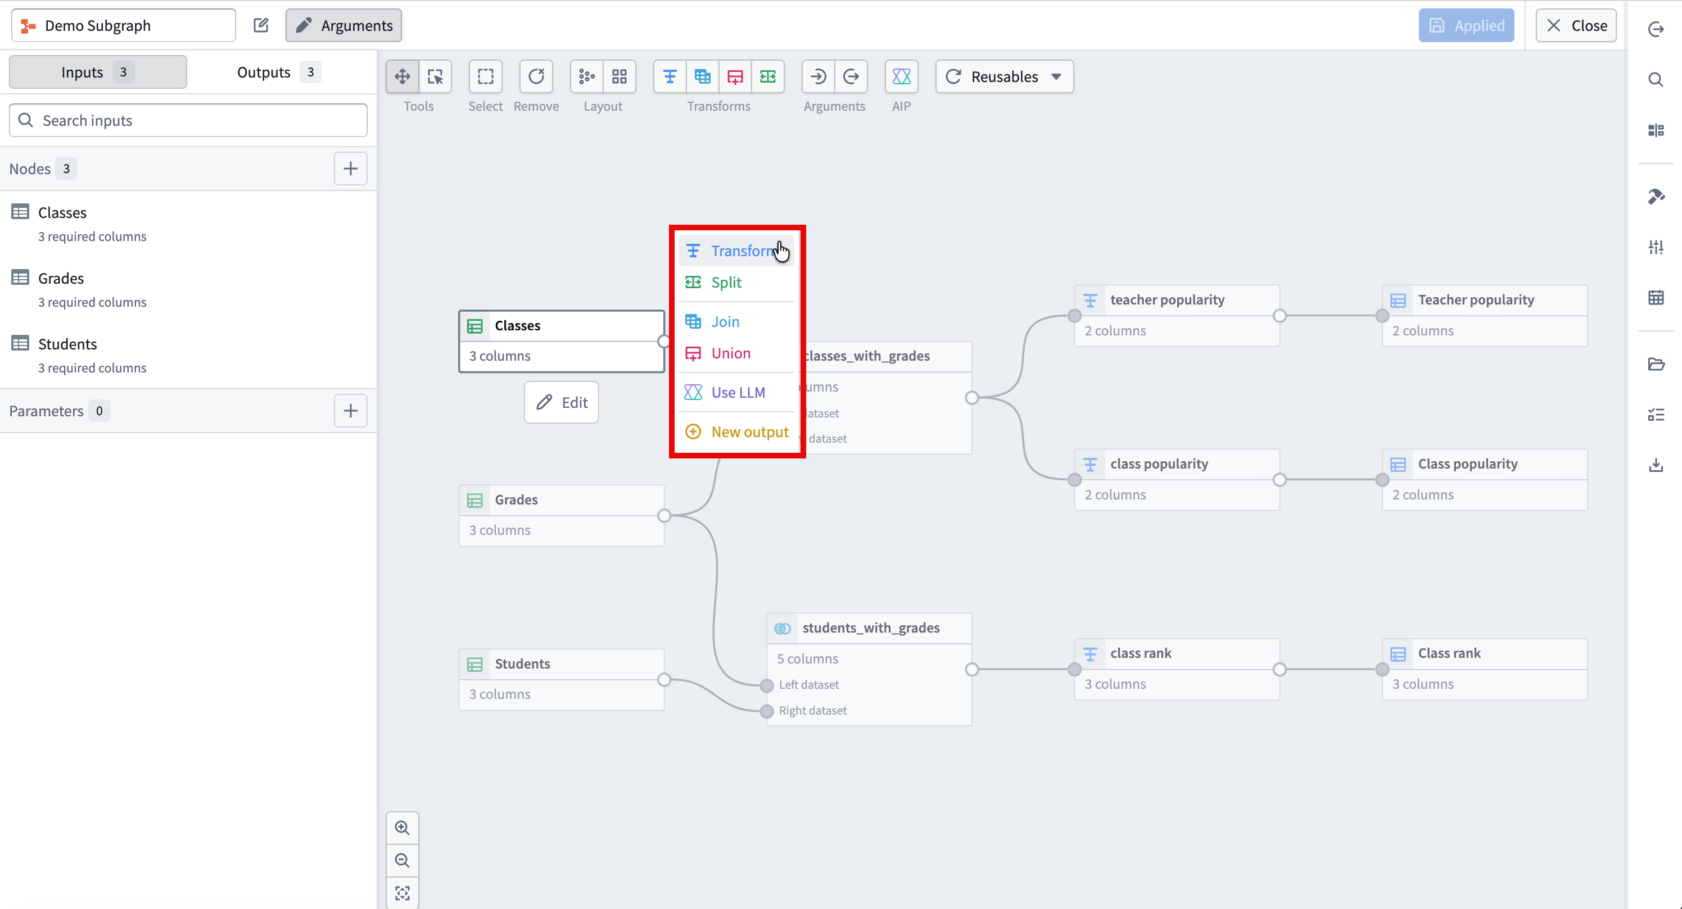
Task: Focus the Search inputs field
Action: click(188, 121)
